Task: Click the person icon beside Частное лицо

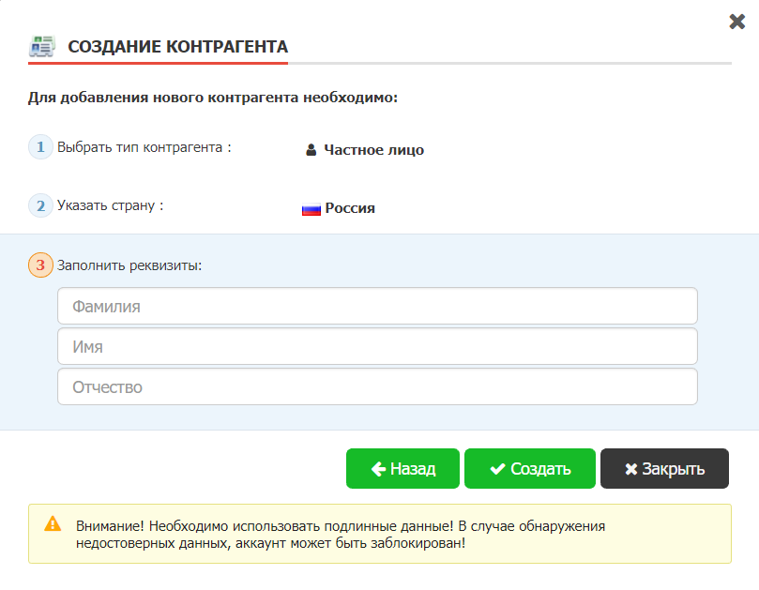Action: click(x=311, y=150)
